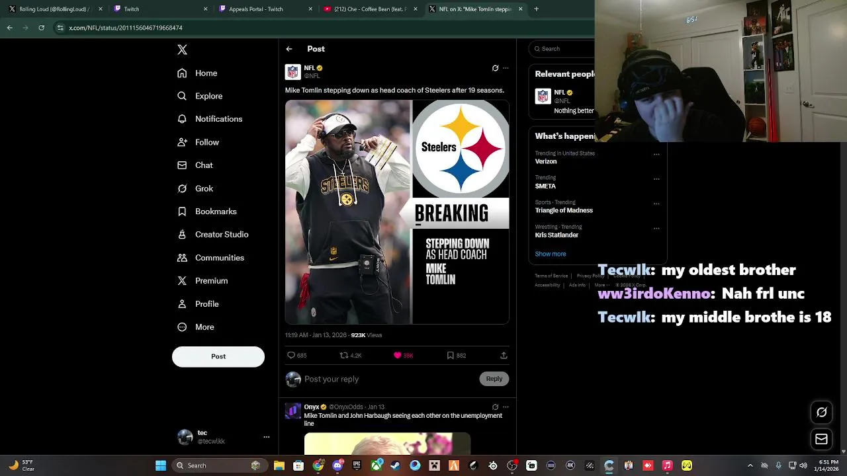Open the Windows Start button
The height and width of the screenshot is (476, 847).
click(161, 465)
